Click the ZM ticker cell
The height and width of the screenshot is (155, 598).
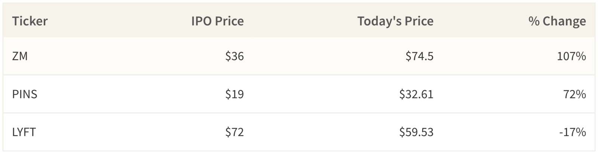pyautogui.click(x=20, y=56)
